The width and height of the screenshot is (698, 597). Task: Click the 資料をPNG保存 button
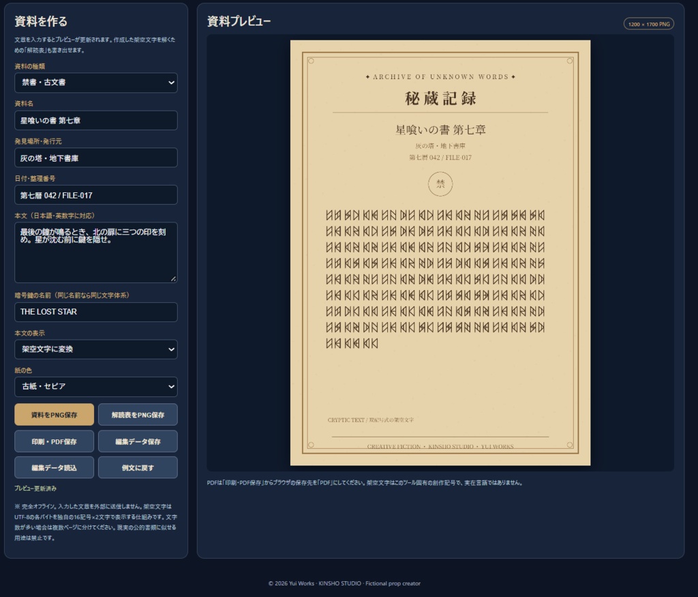(x=55, y=415)
